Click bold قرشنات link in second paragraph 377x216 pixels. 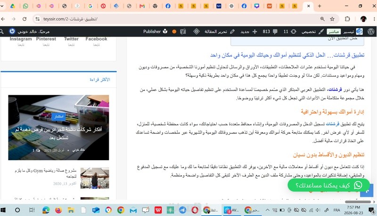(x=335, y=90)
